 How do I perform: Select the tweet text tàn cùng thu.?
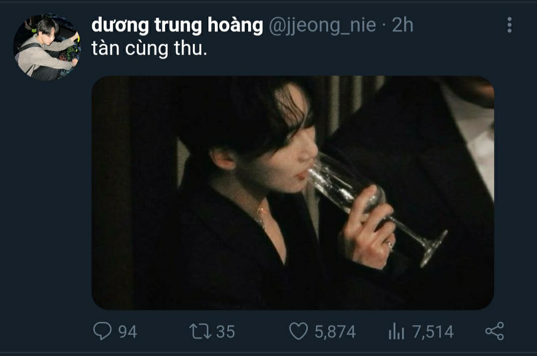[x=149, y=49]
